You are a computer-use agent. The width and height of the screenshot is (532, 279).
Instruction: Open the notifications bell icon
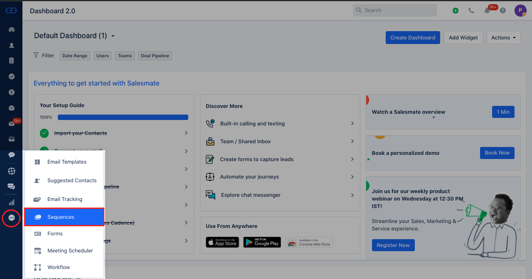(487, 11)
